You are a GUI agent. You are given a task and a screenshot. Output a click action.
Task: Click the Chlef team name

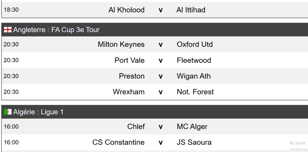pos(136,127)
